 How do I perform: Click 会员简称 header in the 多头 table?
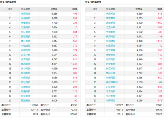pyautogui.click(x=26, y=9)
